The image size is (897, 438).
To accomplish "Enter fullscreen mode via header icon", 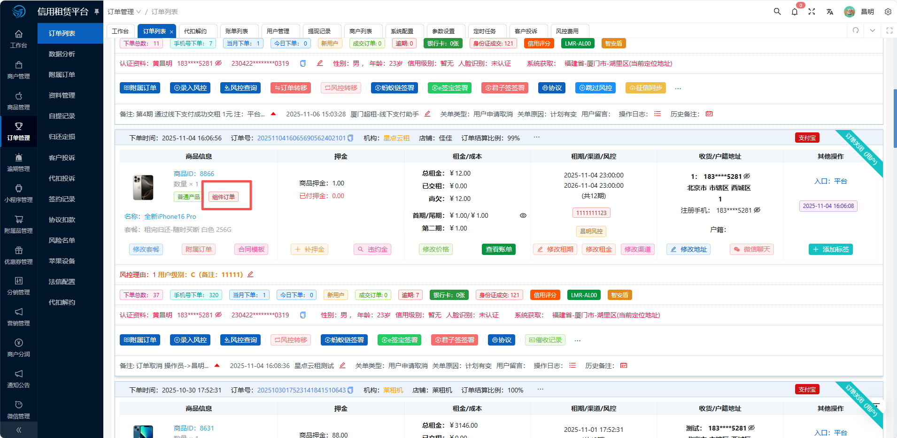I will 812,12.
